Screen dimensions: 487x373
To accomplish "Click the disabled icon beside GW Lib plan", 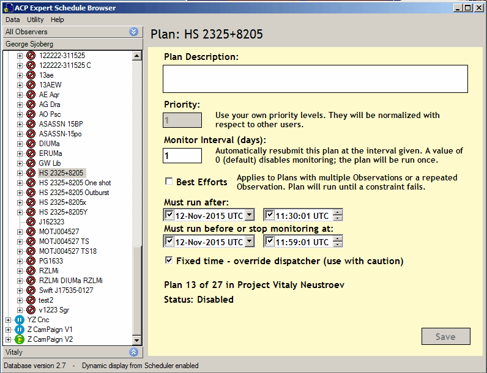I will (31, 163).
